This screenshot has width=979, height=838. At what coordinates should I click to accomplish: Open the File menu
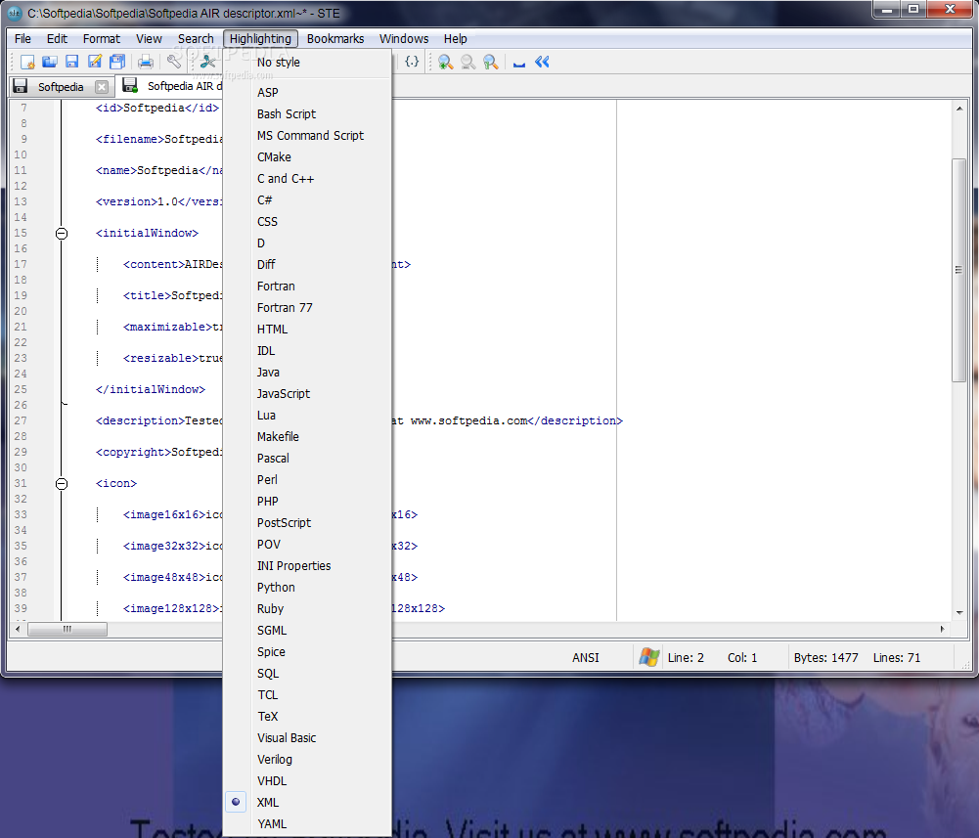[23, 39]
